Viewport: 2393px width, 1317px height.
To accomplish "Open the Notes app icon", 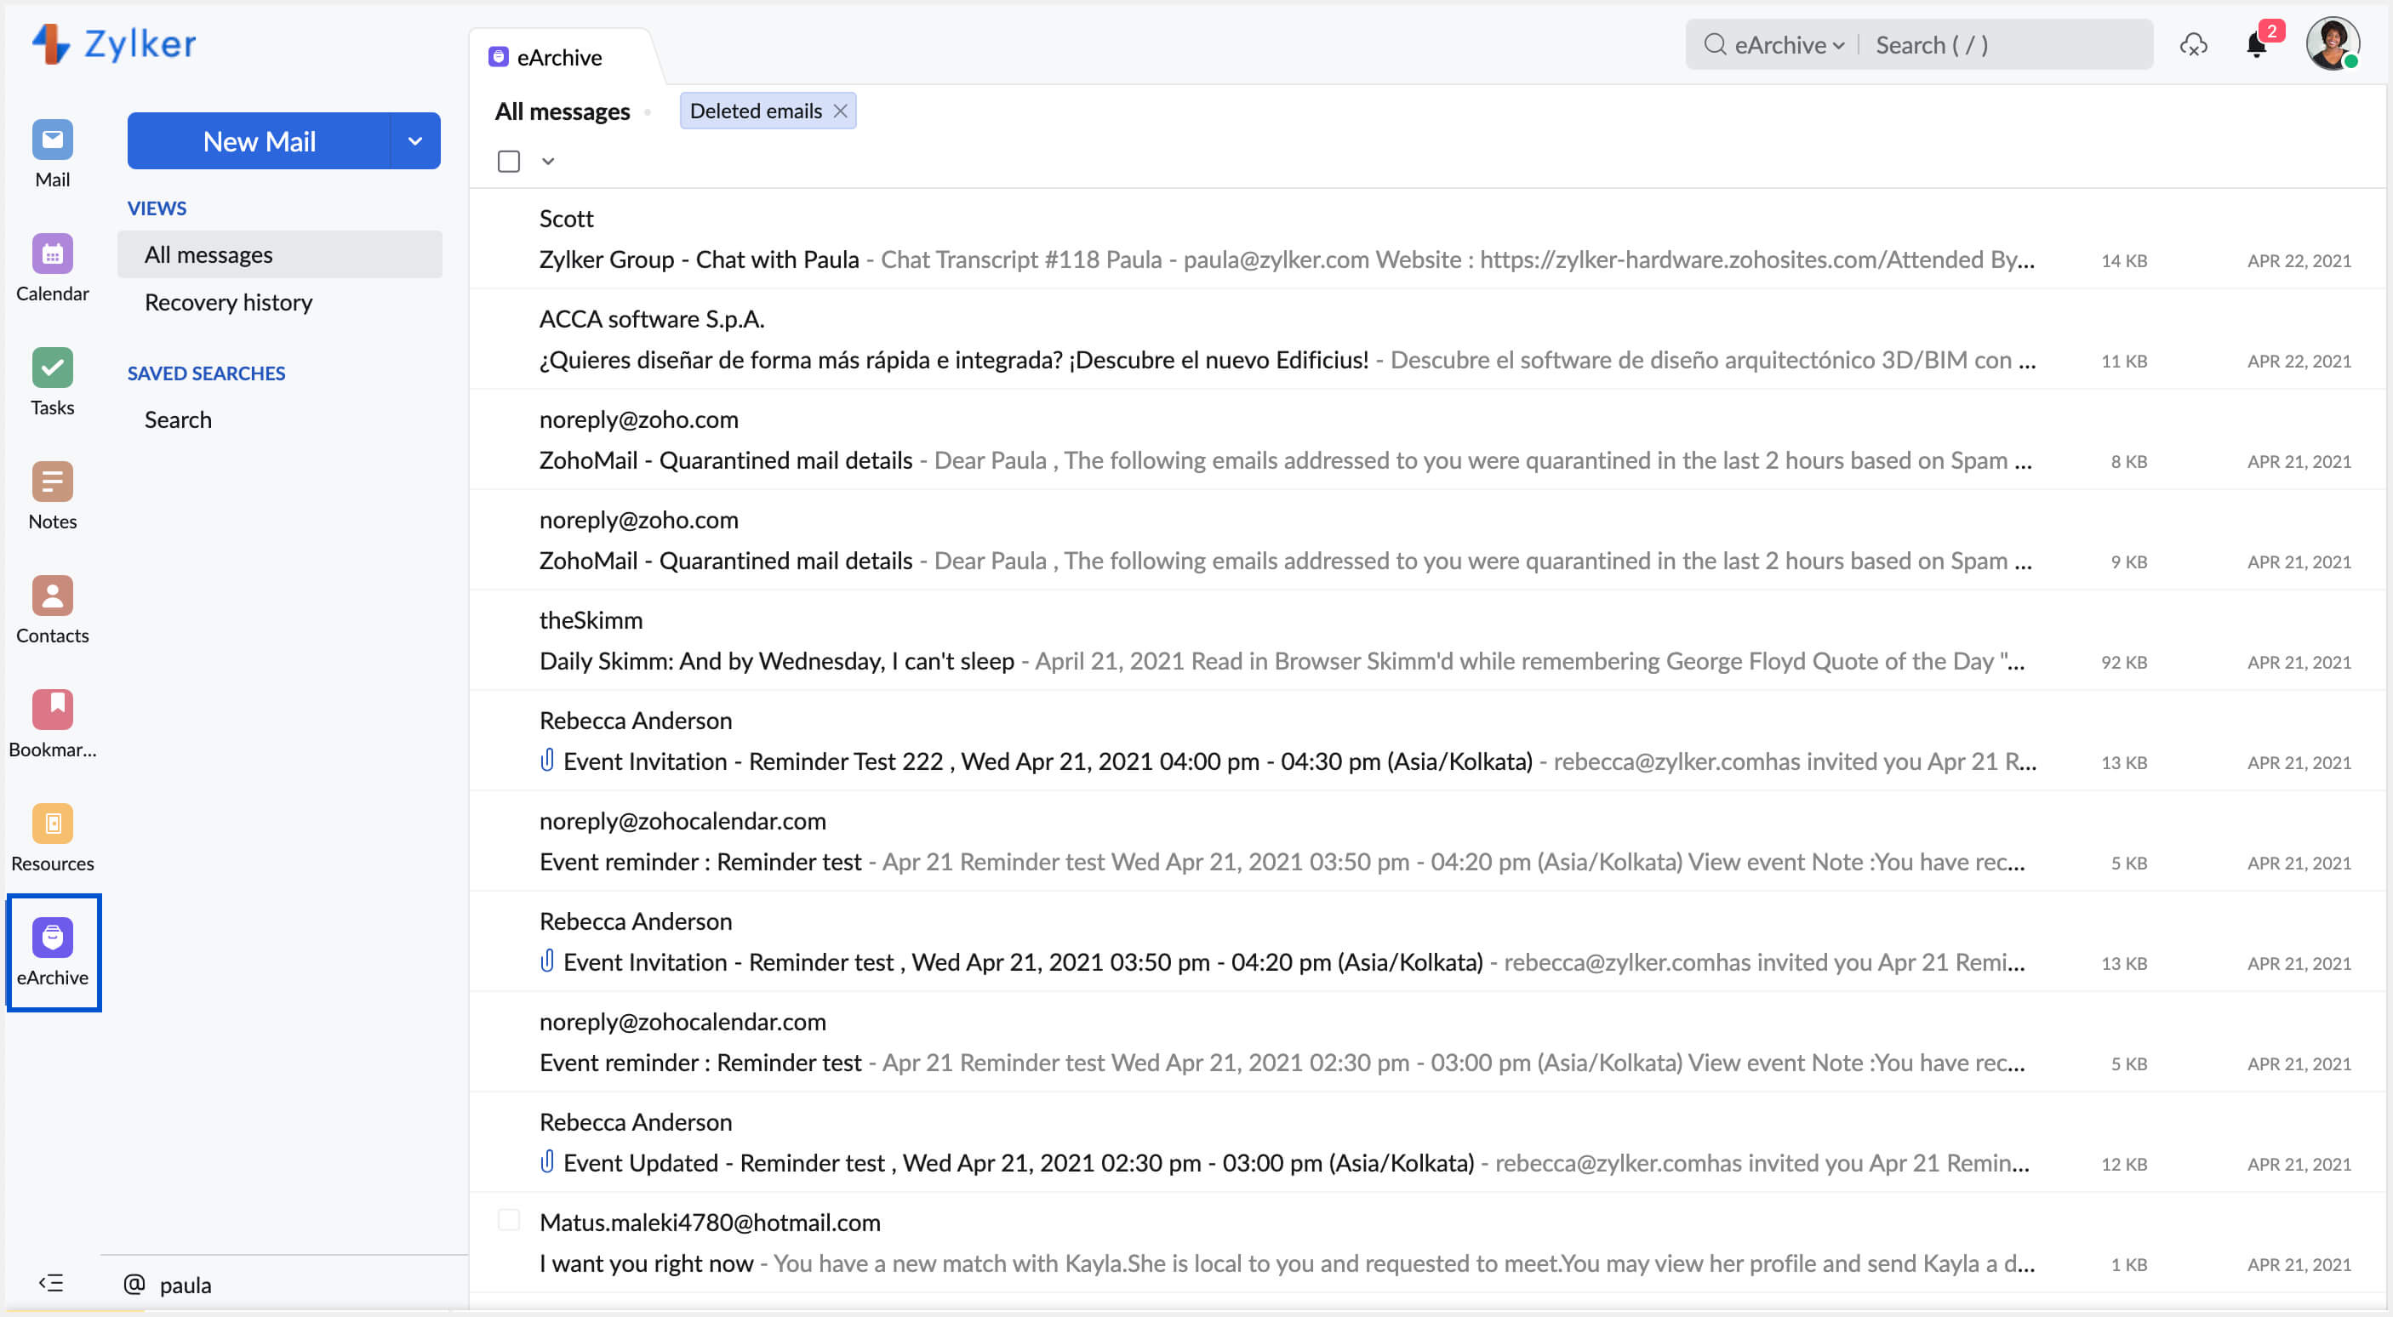I will (52, 482).
